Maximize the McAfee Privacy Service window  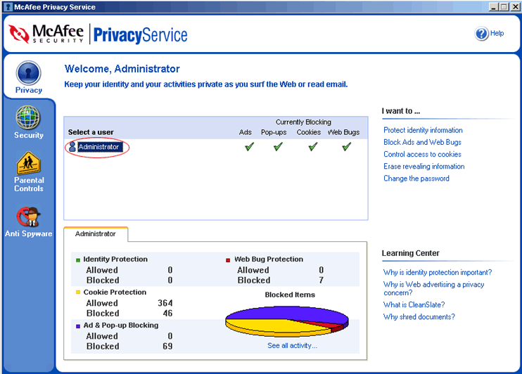coord(504,6)
